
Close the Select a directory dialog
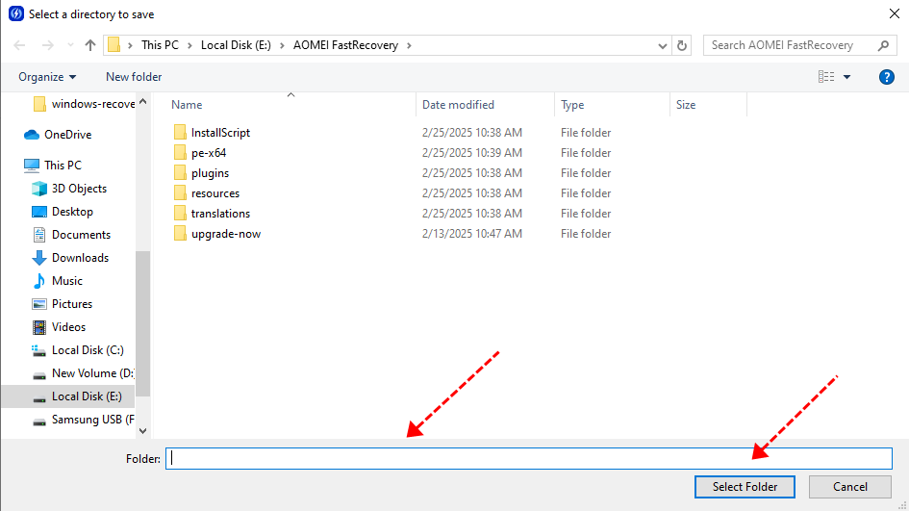tap(895, 13)
